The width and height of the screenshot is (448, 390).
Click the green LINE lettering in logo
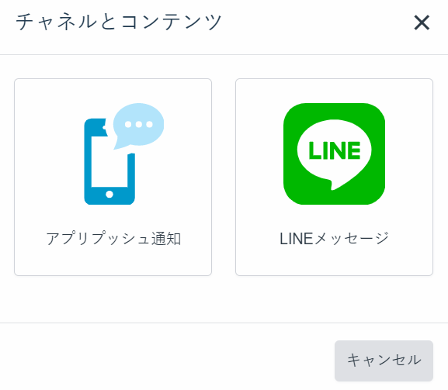pyautogui.click(x=335, y=150)
